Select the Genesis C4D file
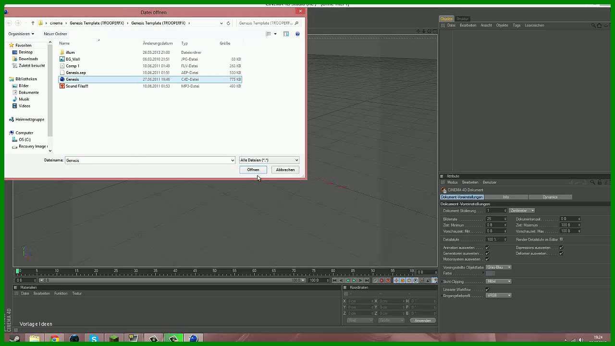The image size is (615, 346). [x=150, y=79]
